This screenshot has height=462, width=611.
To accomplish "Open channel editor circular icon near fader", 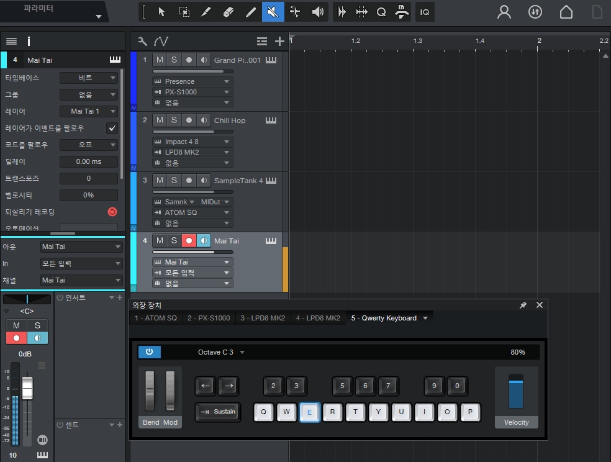I will point(42,440).
